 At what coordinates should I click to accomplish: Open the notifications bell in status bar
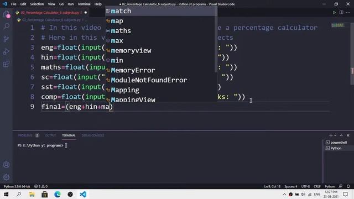[348, 186]
